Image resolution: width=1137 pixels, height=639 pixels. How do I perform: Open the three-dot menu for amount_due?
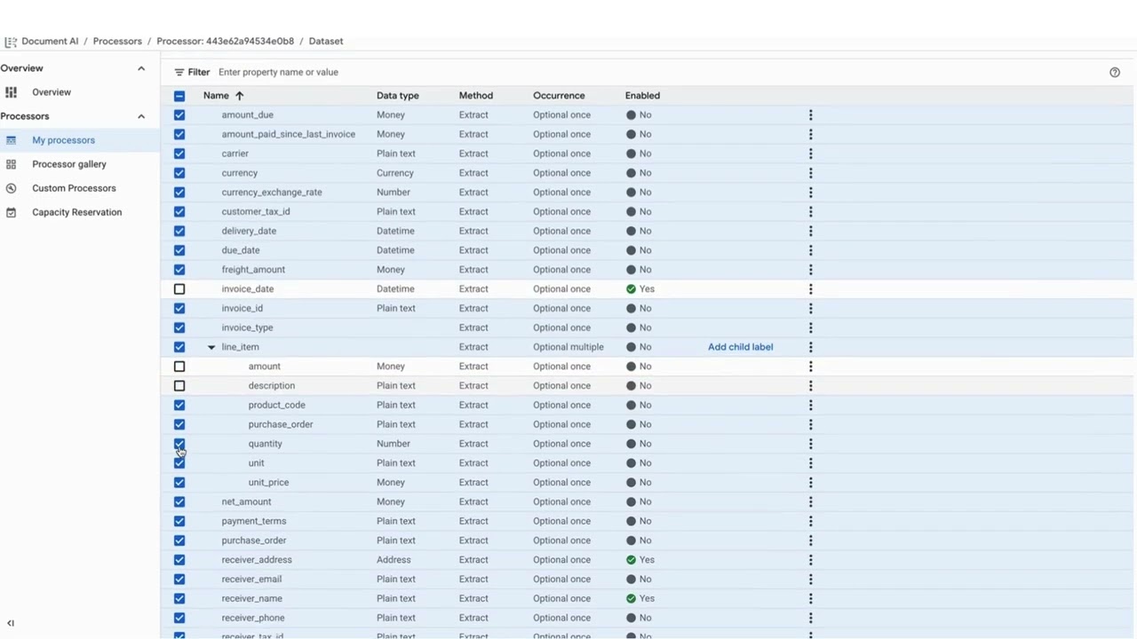click(810, 114)
